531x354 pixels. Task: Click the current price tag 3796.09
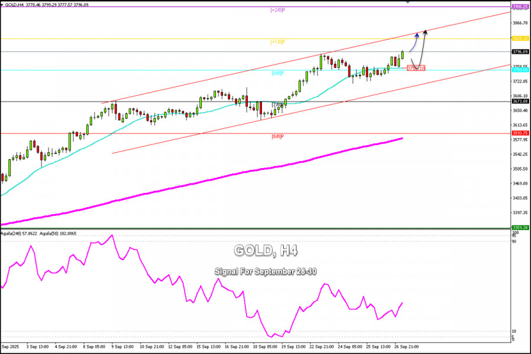(519, 52)
